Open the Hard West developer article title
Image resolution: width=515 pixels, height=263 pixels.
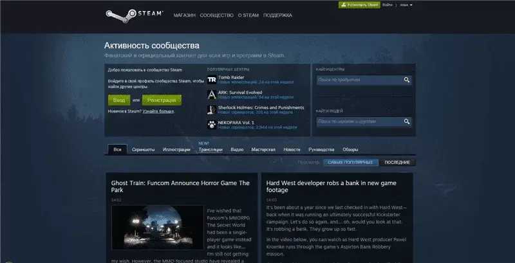click(332, 186)
